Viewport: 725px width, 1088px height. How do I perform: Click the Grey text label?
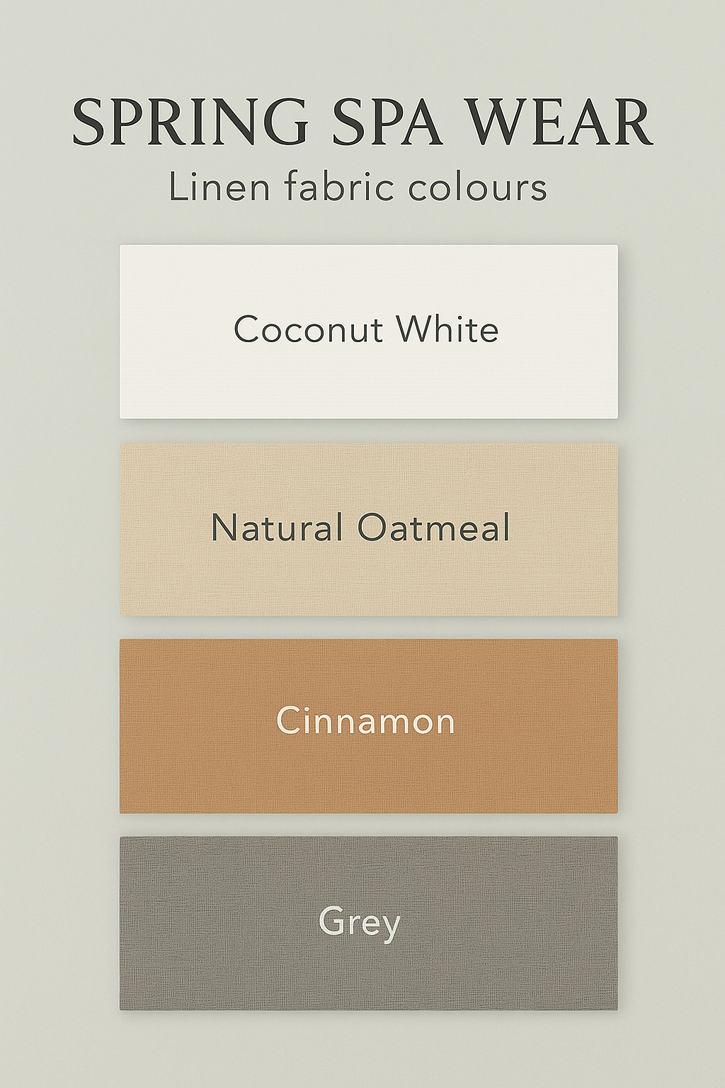tap(359, 922)
